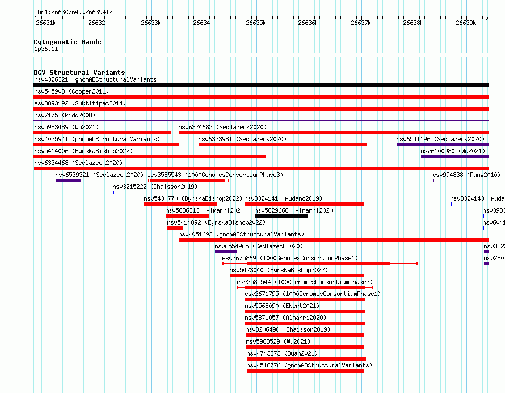Select nsv5414892 (ByrskaBishop2022) label
Image resolution: width=505 pixels, height=393 pixels.
(x=216, y=222)
